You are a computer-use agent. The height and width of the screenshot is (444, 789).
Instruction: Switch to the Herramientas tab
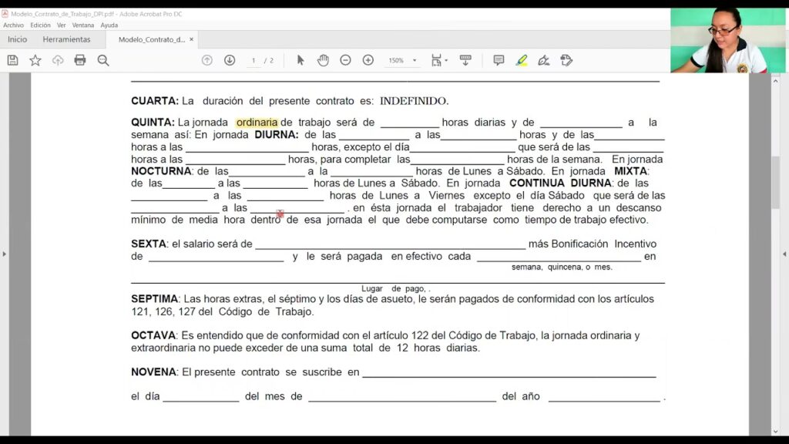point(66,39)
